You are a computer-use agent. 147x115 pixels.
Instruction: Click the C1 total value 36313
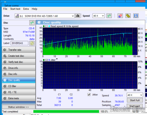[x=58, y=105]
